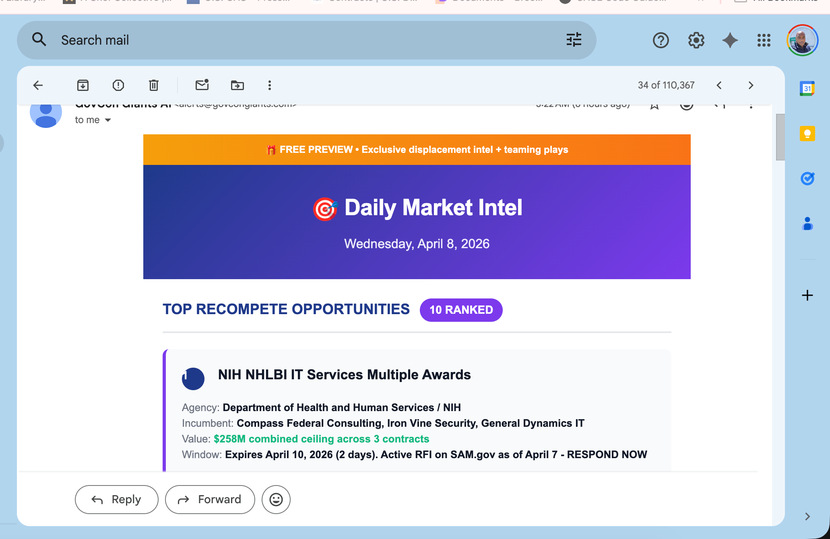Go to the older email
The height and width of the screenshot is (539, 830).
[751, 85]
